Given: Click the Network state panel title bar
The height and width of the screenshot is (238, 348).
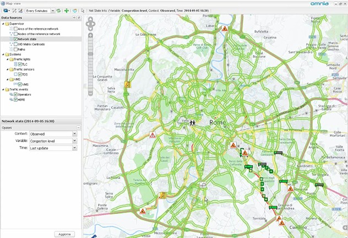Looking at the screenshot, I should coord(41,121).
